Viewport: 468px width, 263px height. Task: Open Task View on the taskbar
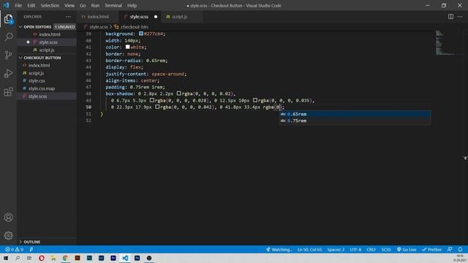coord(29,258)
